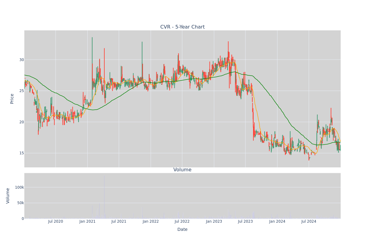Click the 'Volume' y-axis label
365x243 pixels.
(x=8, y=196)
